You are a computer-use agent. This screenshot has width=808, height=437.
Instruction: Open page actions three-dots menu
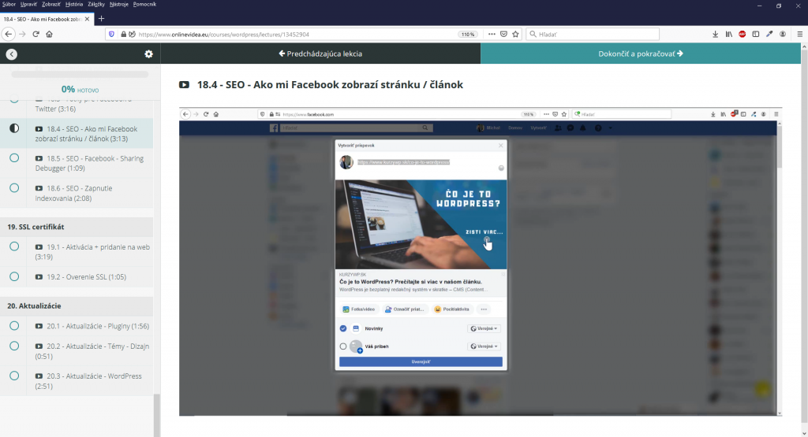pyautogui.click(x=492, y=34)
